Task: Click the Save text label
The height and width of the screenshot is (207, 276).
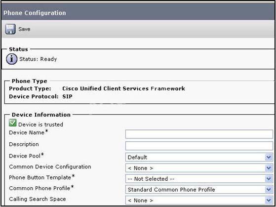Action: [24, 29]
